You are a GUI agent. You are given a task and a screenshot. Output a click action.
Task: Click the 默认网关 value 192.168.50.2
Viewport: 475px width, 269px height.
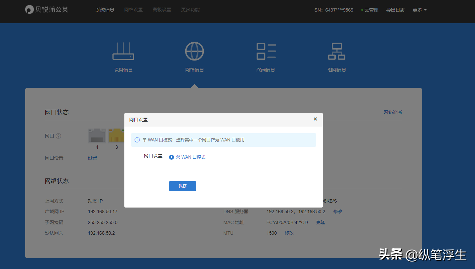click(x=101, y=233)
